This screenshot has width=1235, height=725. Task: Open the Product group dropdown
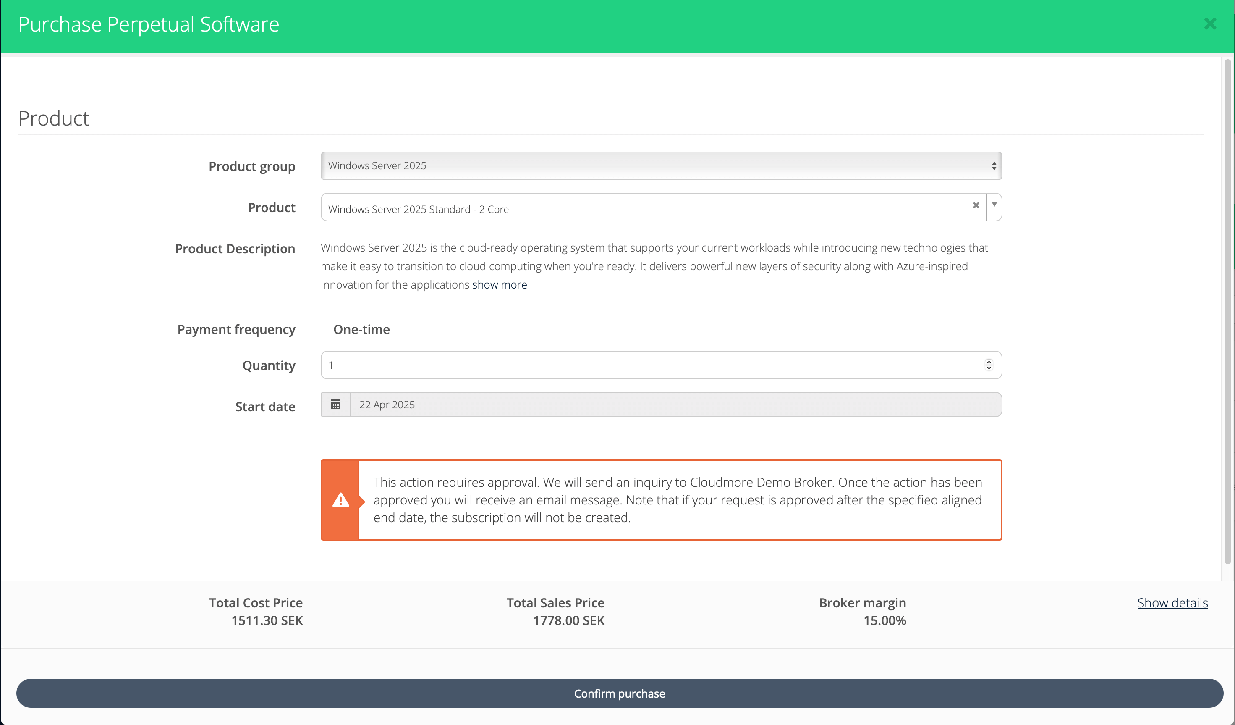tap(661, 166)
